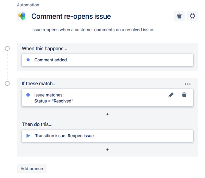Click the Then do this... heading
Image resolution: width=205 pixels, height=178 pixels.
coord(37,124)
